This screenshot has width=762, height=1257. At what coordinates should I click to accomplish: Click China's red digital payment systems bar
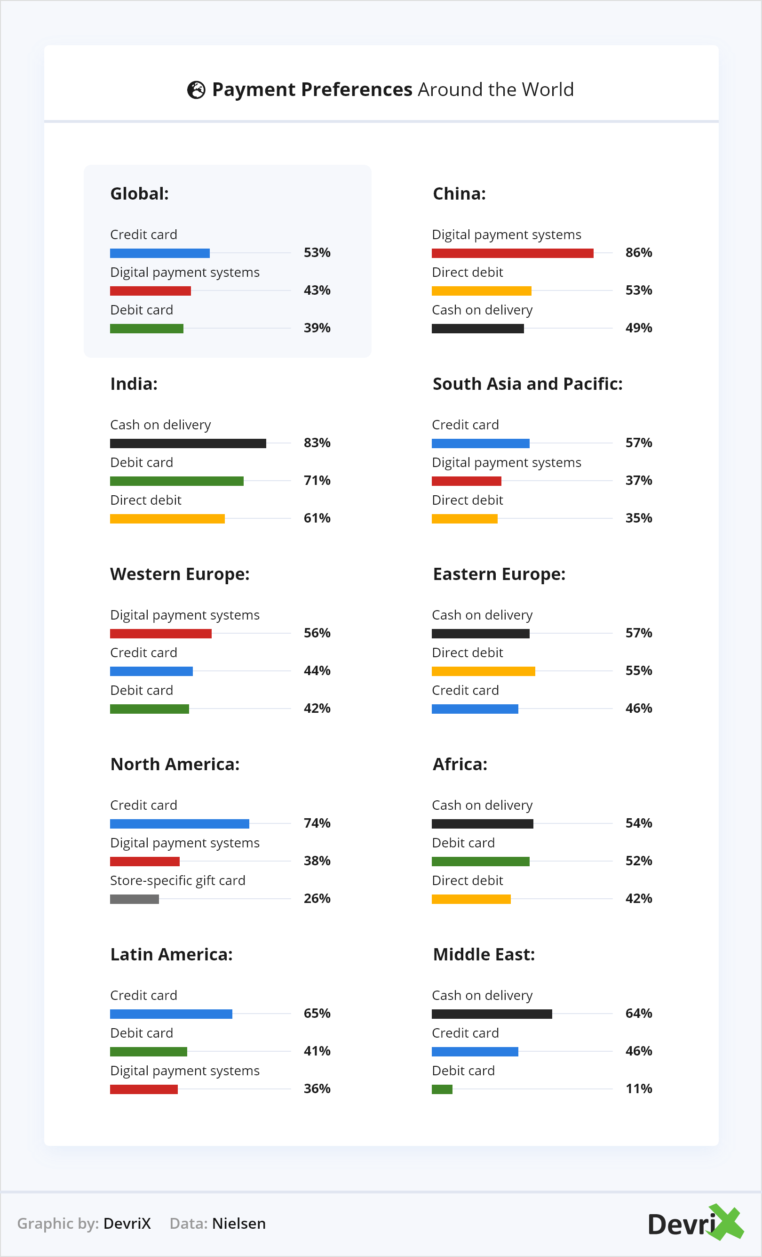pyautogui.click(x=512, y=253)
